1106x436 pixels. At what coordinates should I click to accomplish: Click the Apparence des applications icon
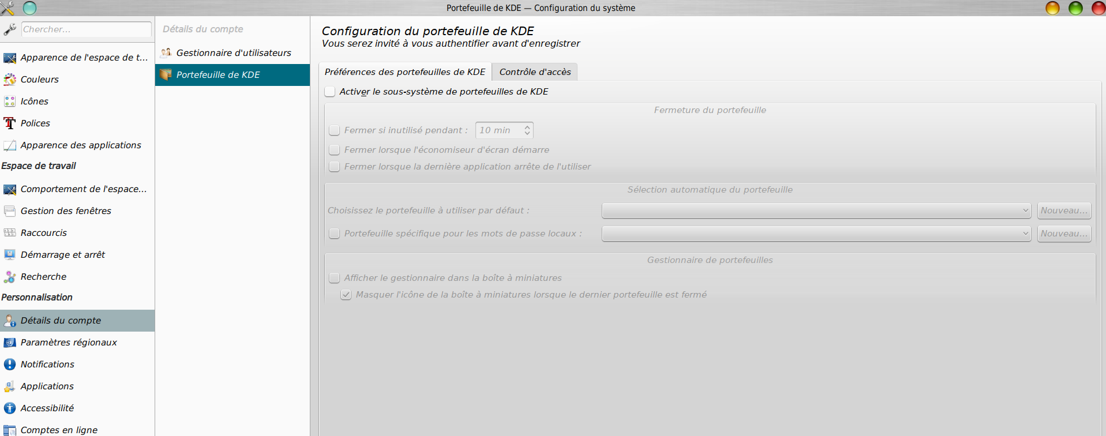click(x=10, y=145)
